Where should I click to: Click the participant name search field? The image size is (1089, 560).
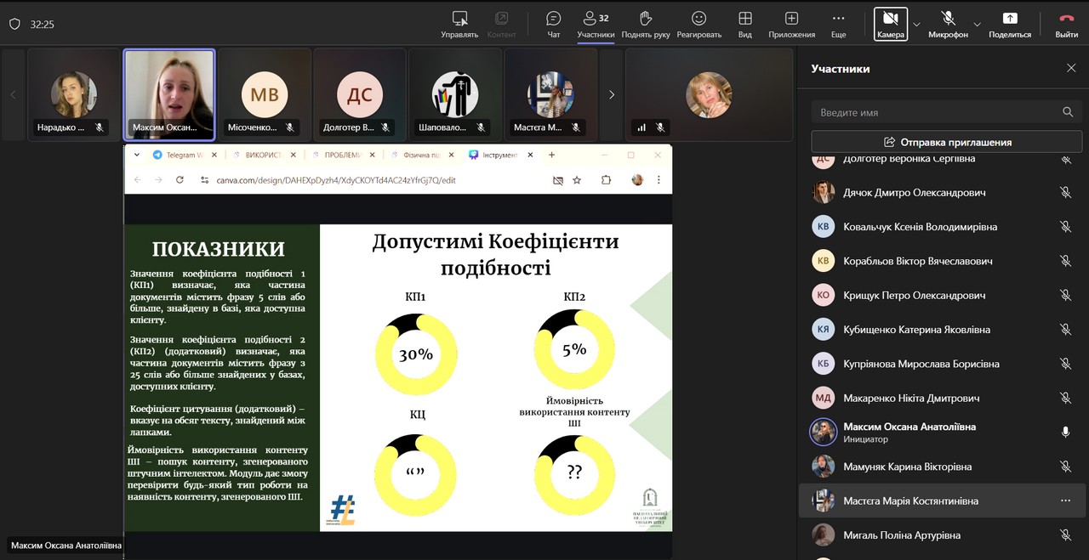(936, 112)
